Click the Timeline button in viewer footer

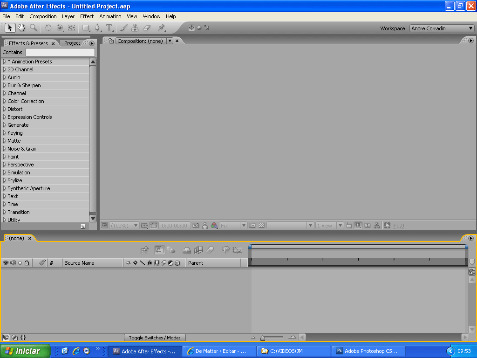pyautogui.click(x=368, y=226)
